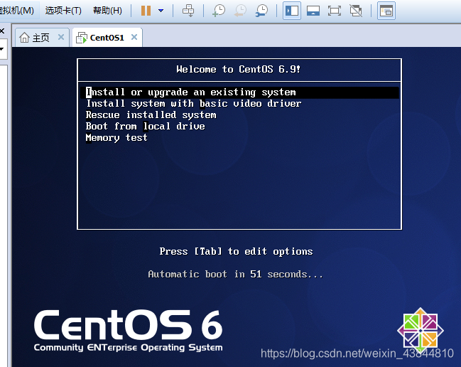This screenshot has width=461, height=367.
Task: Toggle the thumbnail bar view icon
Action: pyautogui.click(x=313, y=11)
